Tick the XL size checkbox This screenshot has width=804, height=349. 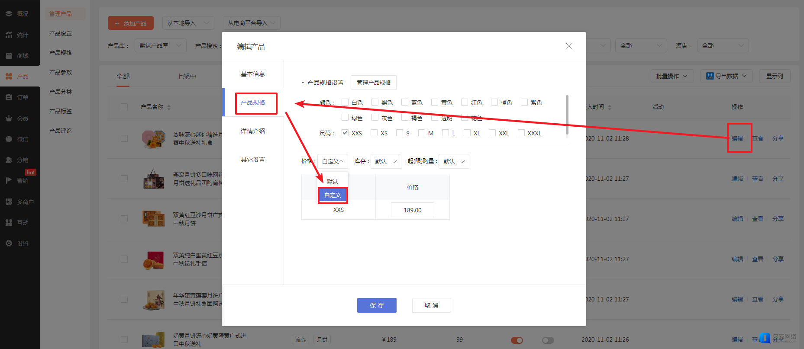click(x=467, y=133)
